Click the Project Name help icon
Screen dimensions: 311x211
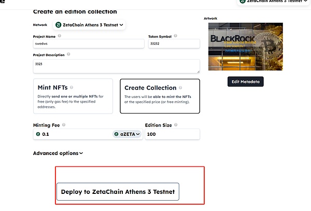coord(60,36)
